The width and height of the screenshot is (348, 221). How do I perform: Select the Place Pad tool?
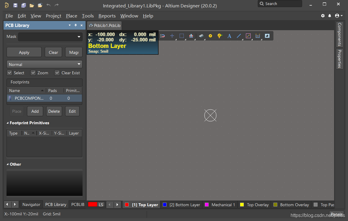tap(210, 36)
